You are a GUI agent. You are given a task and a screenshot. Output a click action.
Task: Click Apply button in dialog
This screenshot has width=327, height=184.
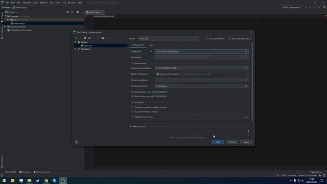coord(246,142)
